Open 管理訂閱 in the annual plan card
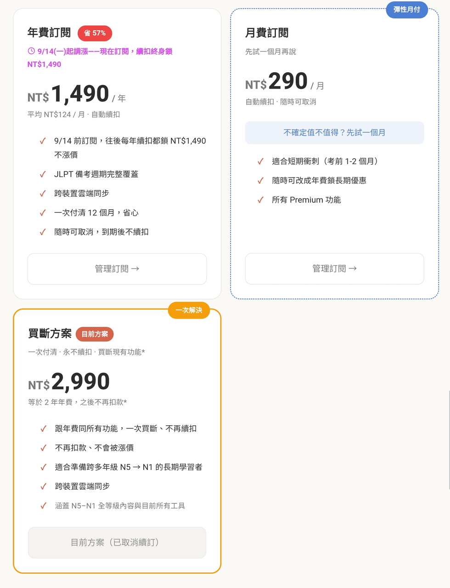This screenshot has width=450, height=588. (x=117, y=269)
